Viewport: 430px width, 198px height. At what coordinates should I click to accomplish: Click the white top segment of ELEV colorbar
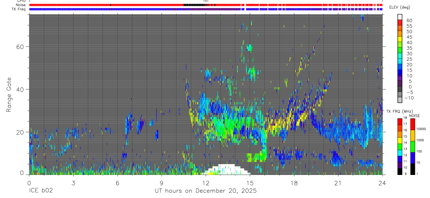pyautogui.click(x=400, y=17)
